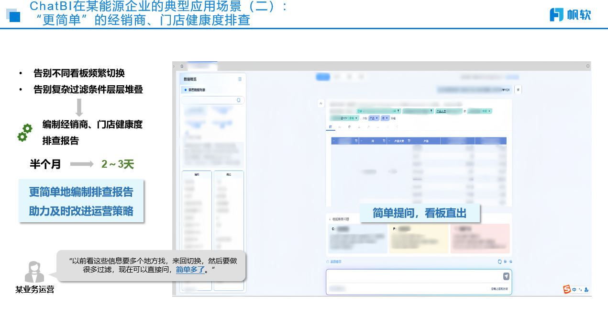Click the open browser tab beside the home icon
The height and width of the screenshot is (319, 608).
[201, 66]
